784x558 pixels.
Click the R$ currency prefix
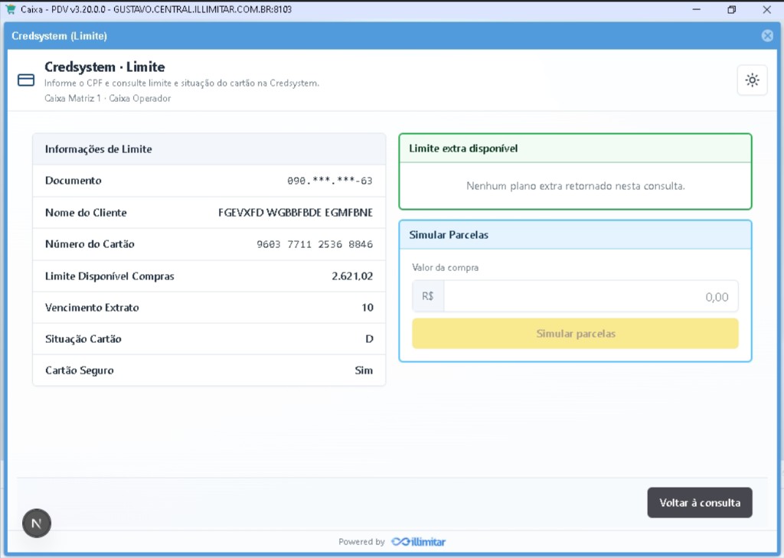click(x=428, y=296)
